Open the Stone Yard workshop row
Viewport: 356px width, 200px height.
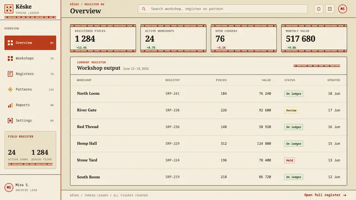point(208,160)
